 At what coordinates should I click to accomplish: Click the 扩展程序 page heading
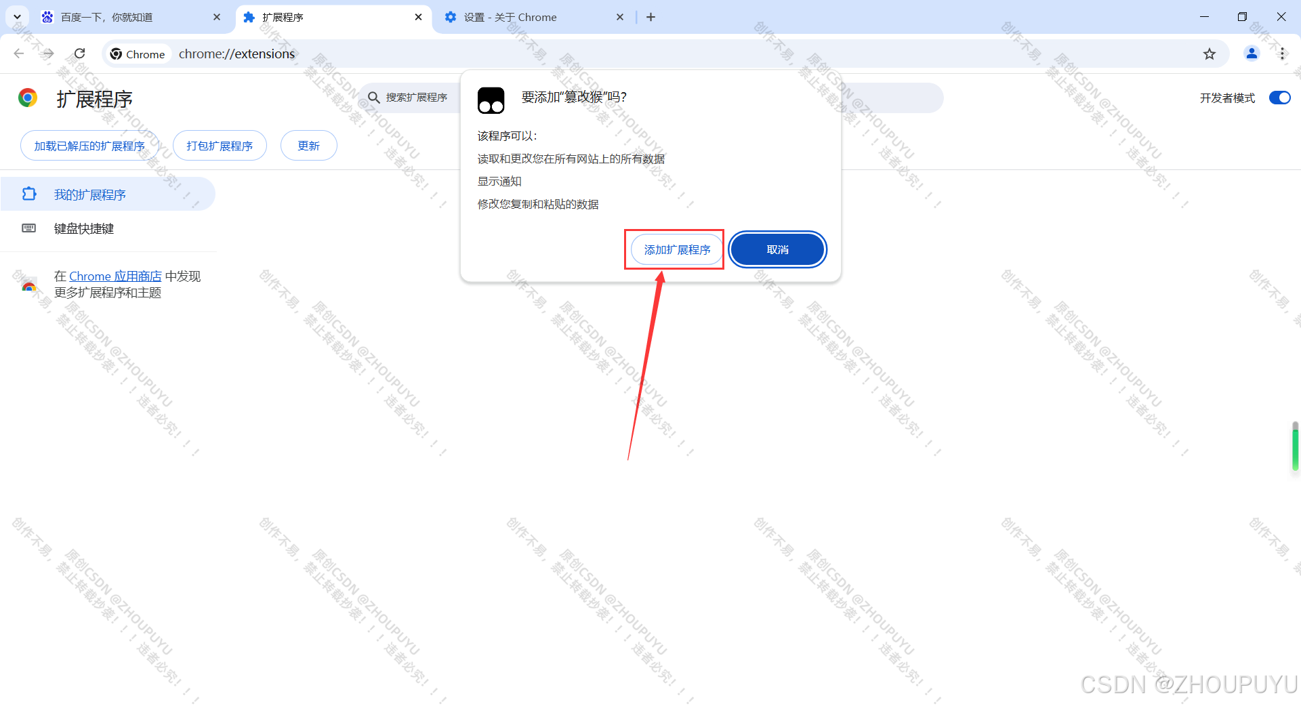94,99
